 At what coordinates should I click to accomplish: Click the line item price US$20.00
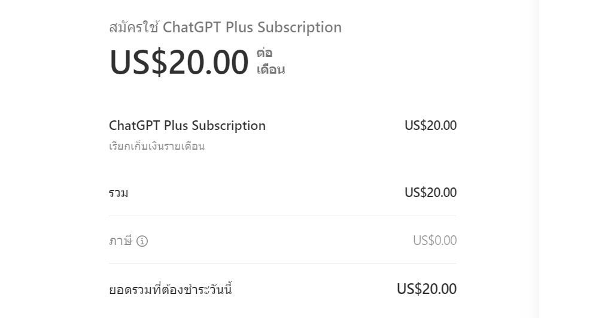click(431, 125)
